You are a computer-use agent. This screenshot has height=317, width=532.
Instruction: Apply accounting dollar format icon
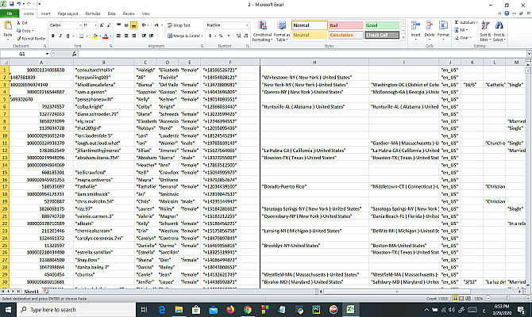[x=210, y=36]
